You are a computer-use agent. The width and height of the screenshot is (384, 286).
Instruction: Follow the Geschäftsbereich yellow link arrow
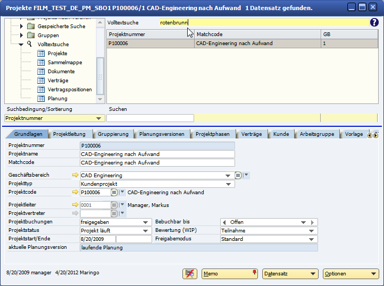pyautogui.click(x=75, y=175)
